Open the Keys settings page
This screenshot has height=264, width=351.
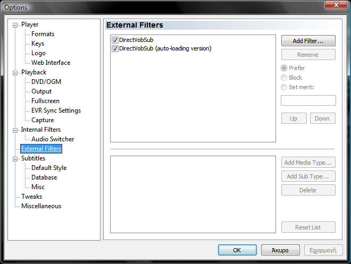point(38,44)
